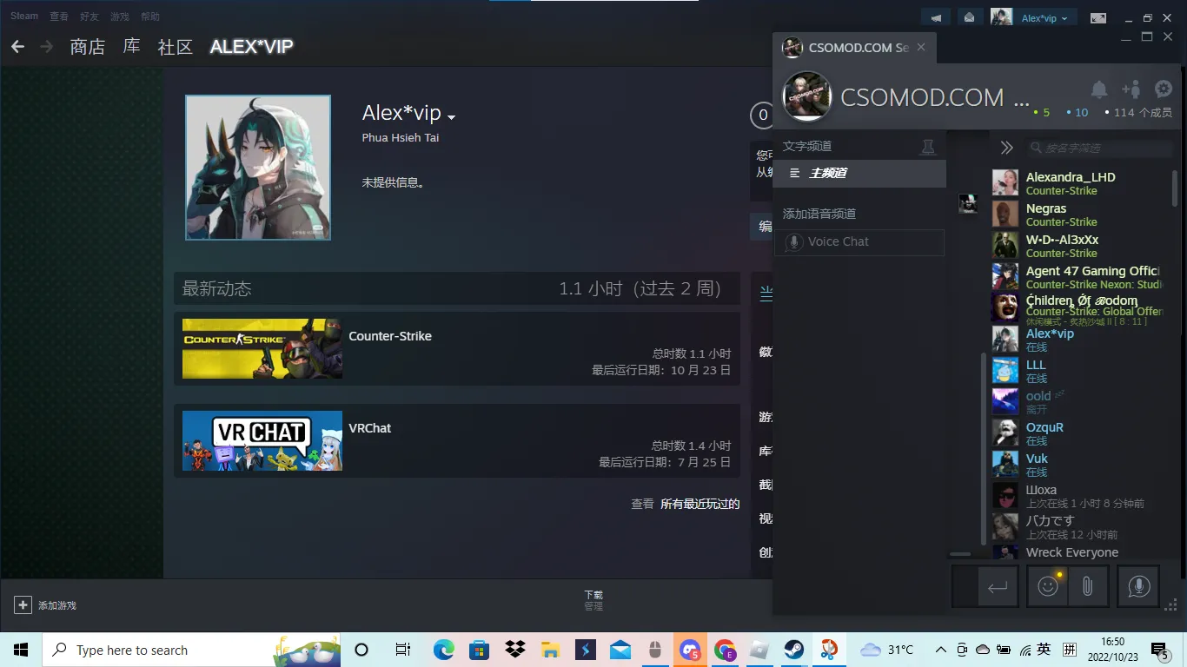Select offline member バカです

(1077, 527)
